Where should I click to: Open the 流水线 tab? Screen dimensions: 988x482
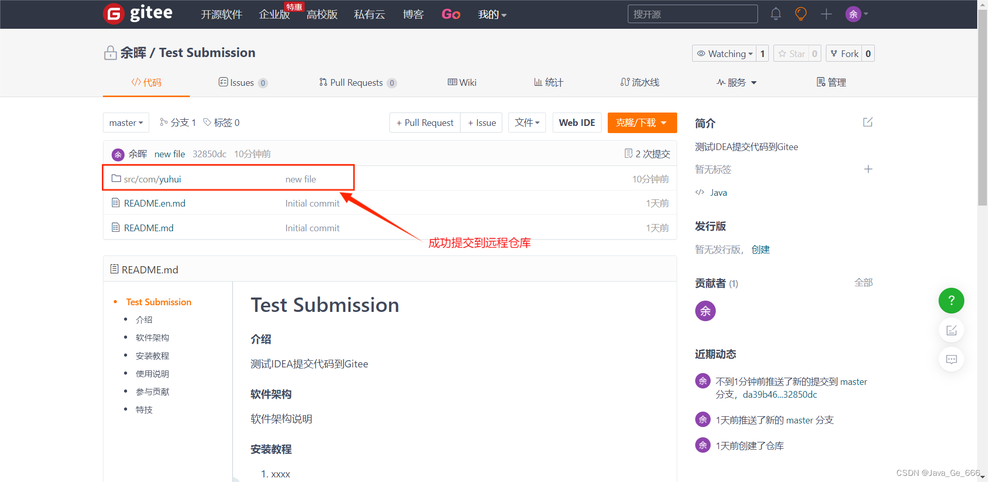640,82
